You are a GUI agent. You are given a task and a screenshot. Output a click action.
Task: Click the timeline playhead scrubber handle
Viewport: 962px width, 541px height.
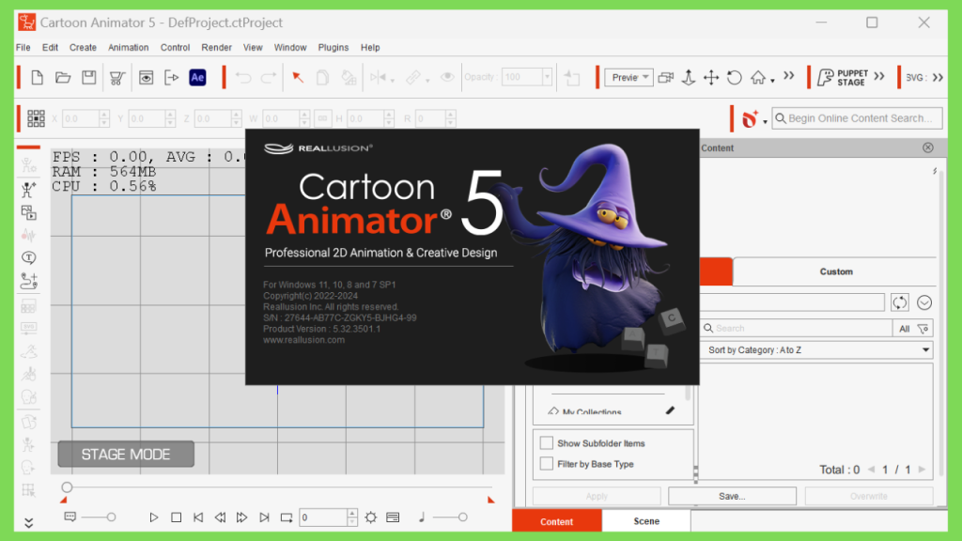[67, 487]
